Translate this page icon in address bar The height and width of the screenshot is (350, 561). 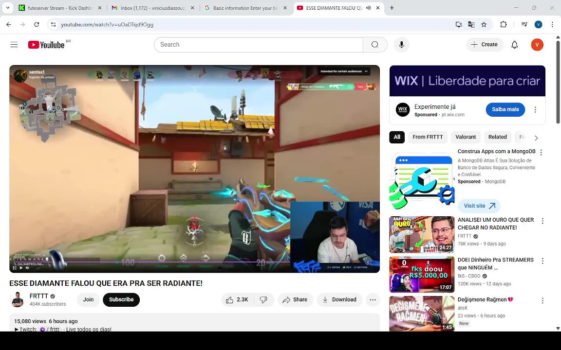point(471,24)
